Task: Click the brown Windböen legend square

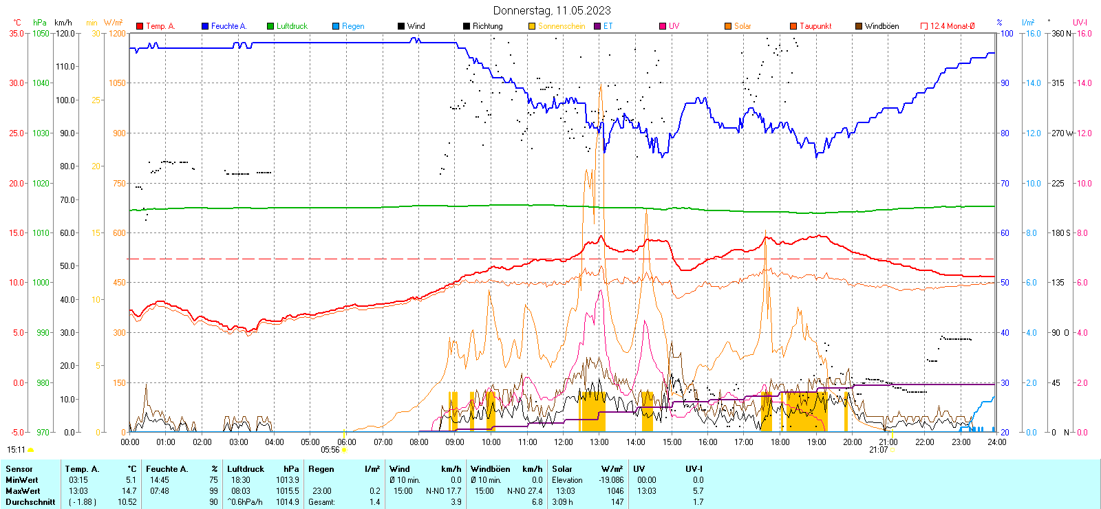Action: [x=859, y=26]
